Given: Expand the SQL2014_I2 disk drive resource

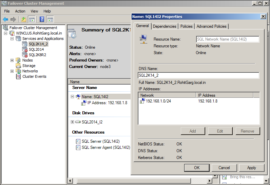Looking at the screenshot, I should (72, 122).
